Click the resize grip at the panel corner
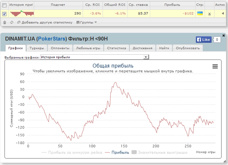This screenshot has height=165, width=228. click(x=224, y=161)
